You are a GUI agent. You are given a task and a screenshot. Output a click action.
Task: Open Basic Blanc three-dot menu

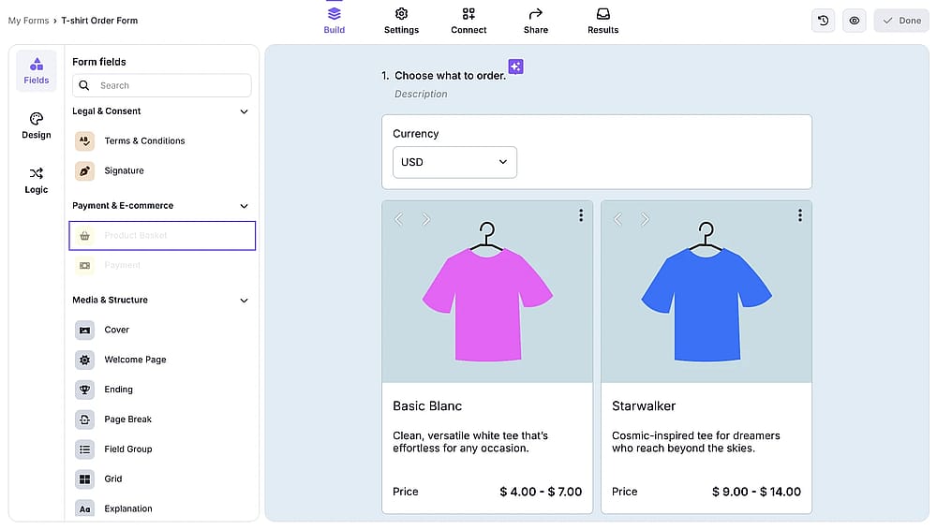581,215
